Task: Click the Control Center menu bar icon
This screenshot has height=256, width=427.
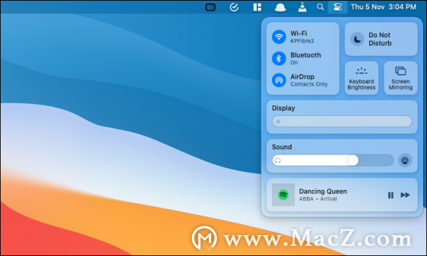Action: (x=338, y=7)
